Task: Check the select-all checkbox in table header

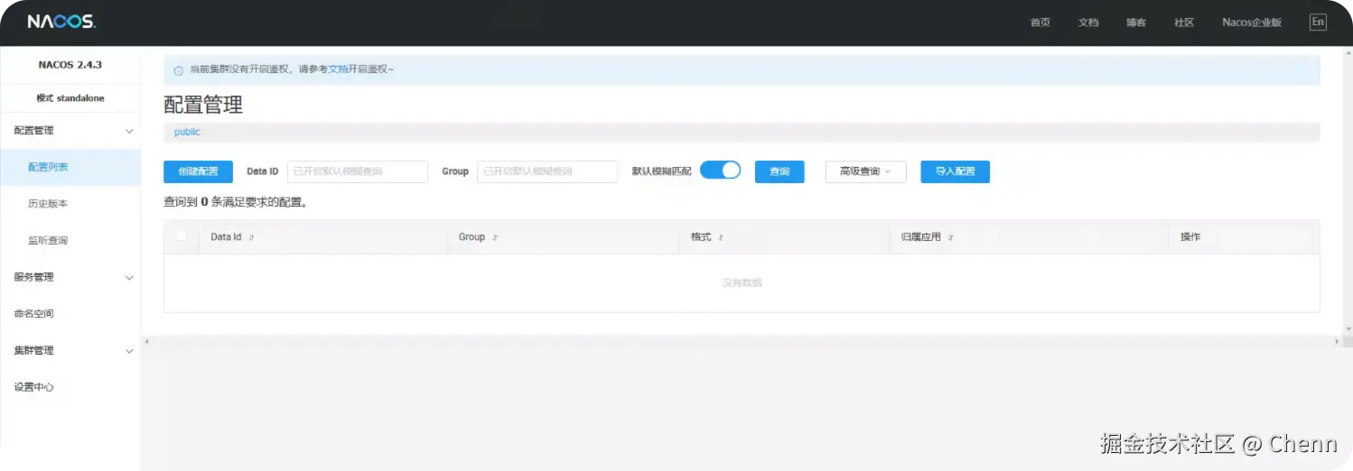Action: [x=181, y=235]
